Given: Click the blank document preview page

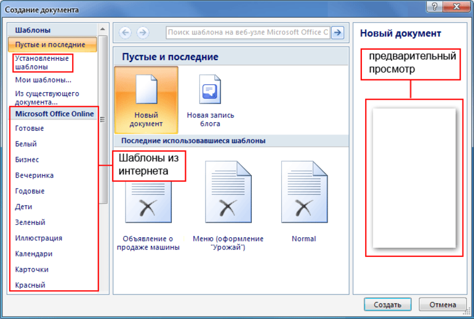Looking at the screenshot, I should click(x=414, y=178).
